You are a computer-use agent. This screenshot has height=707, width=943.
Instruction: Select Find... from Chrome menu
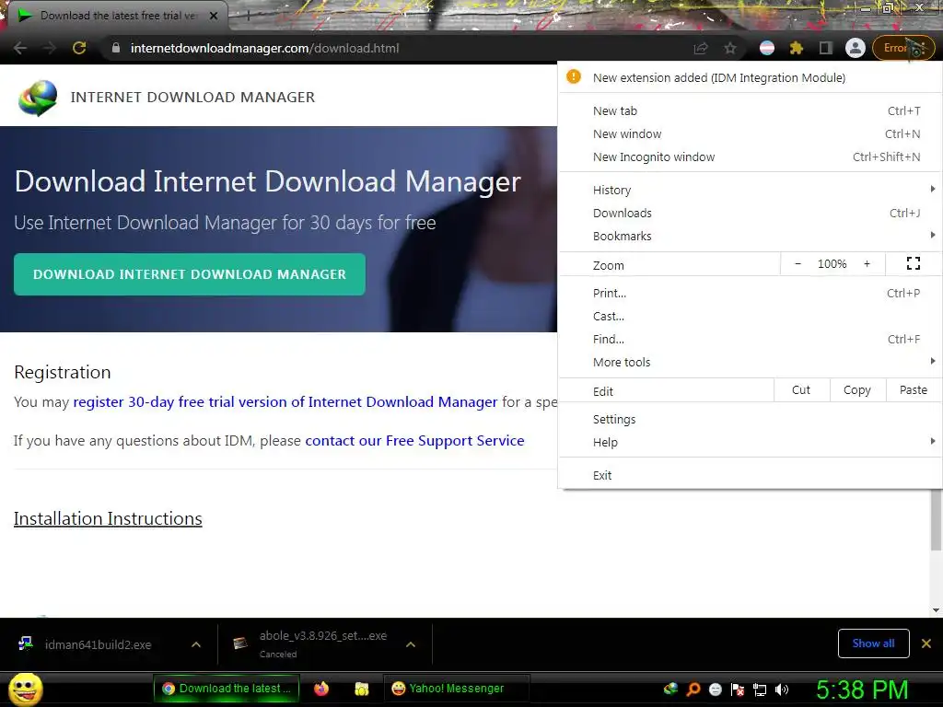tap(750, 339)
